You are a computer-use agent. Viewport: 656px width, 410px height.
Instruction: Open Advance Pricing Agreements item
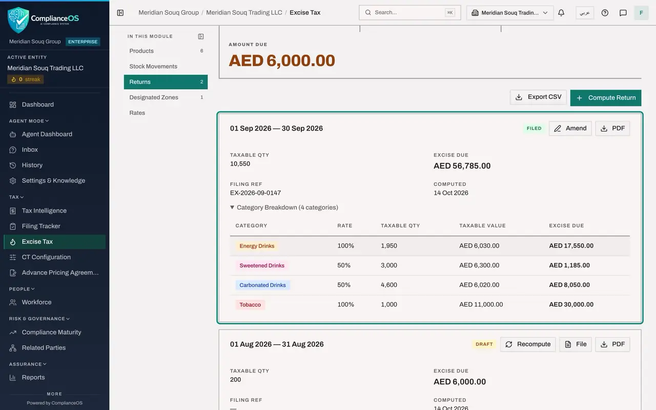(x=55, y=273)
